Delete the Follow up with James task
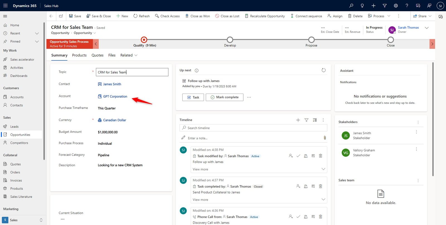This screenshot has height=225, width=446. click(x=321, y=156)
